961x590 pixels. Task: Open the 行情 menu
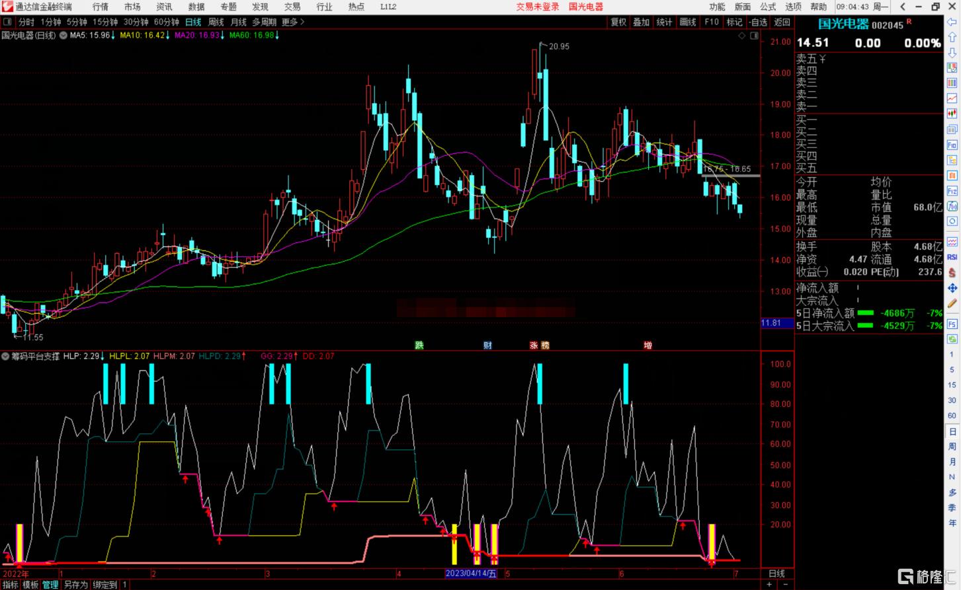(101, 7)
